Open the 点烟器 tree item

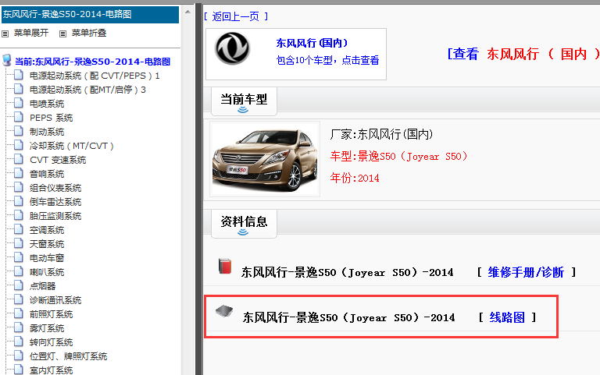(42, 286)
